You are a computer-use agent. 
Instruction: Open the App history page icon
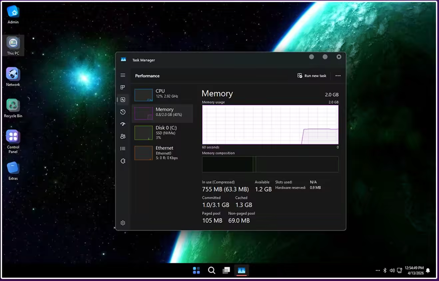[x=123, y=112]
